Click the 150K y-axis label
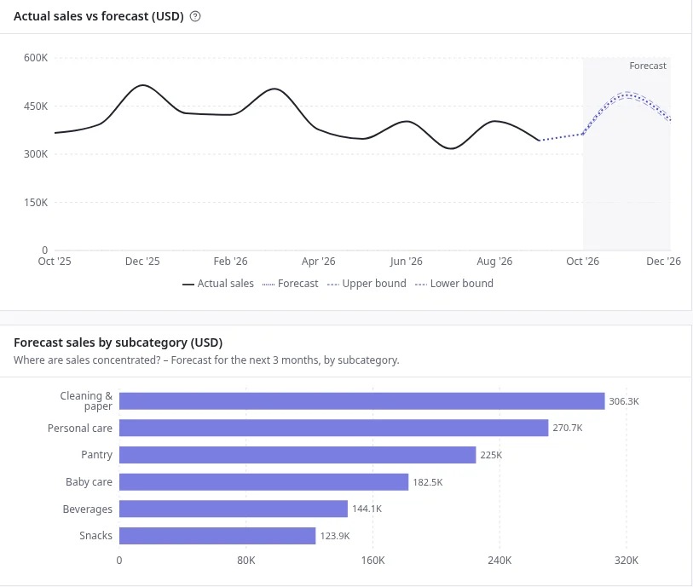This screenshot has width=693, height=587. 36,203
